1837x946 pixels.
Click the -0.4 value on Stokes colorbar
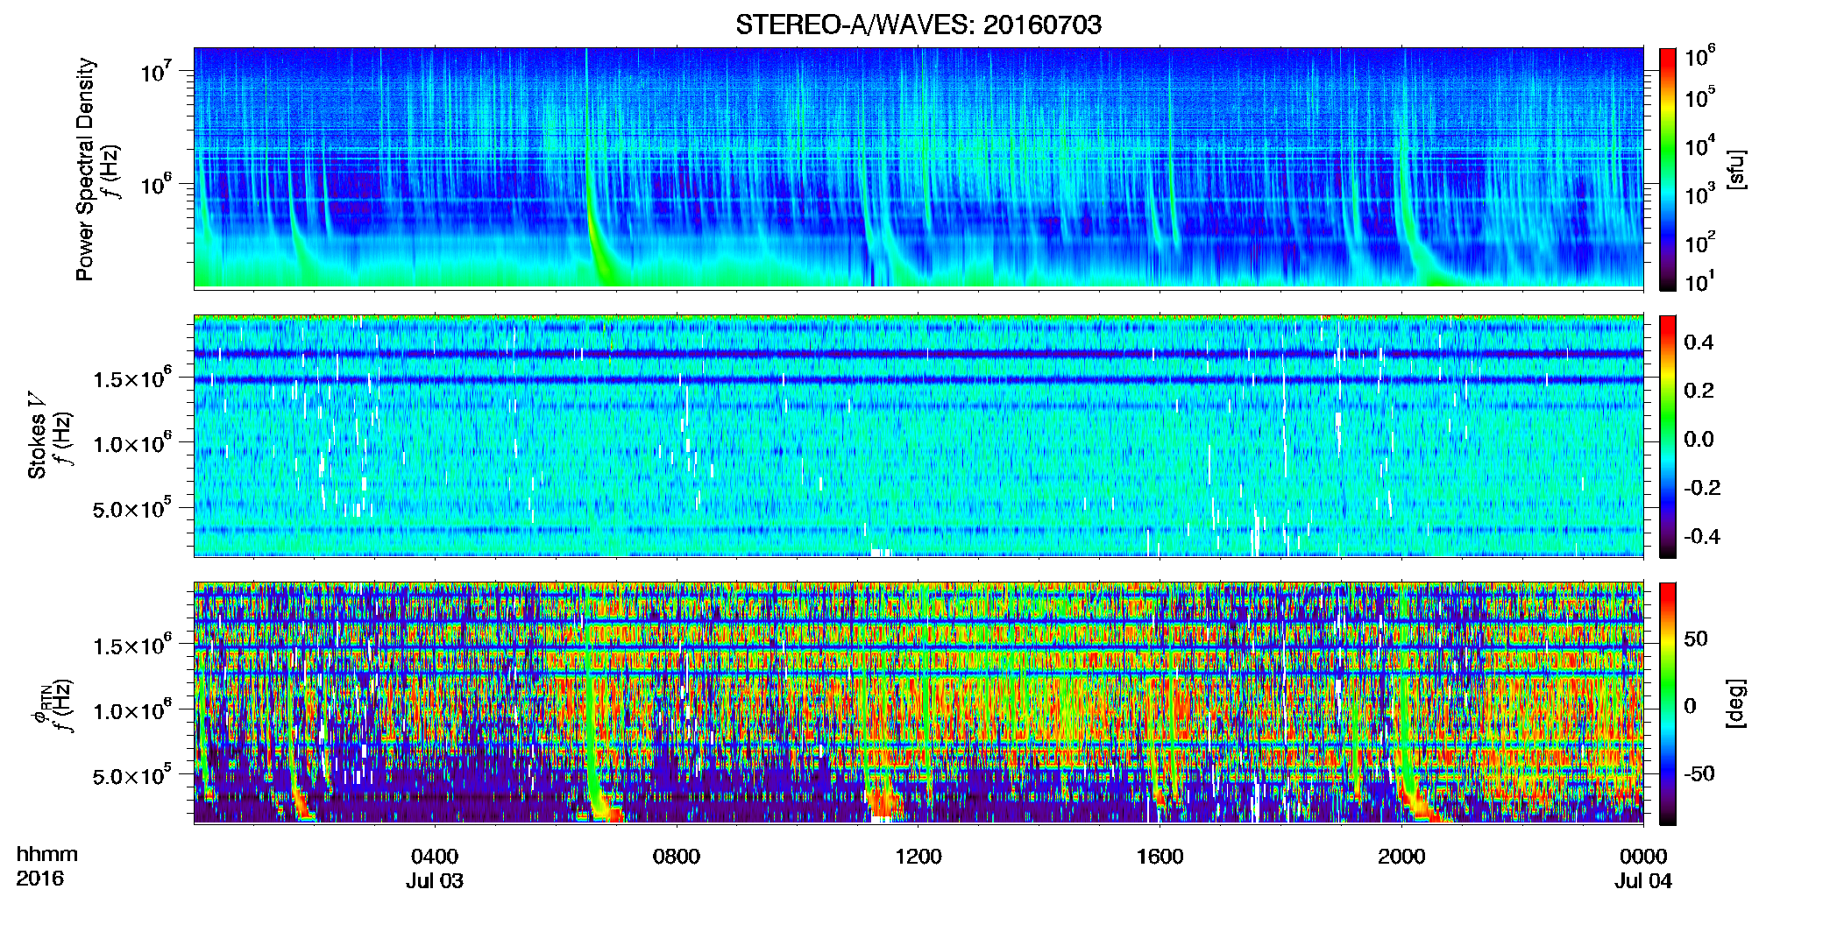[1702, 536]
